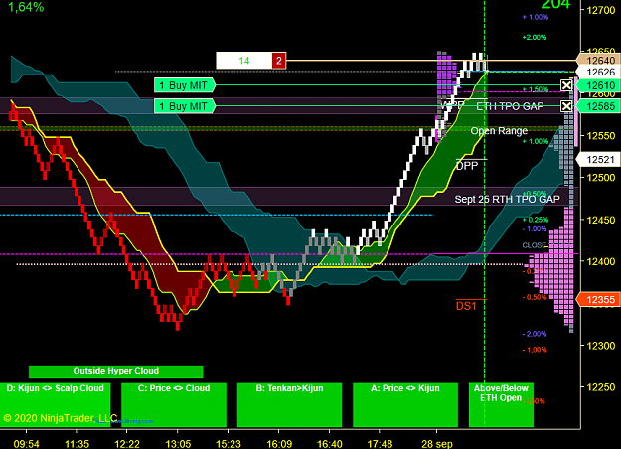Select the DPP pivot label
The width and height of the screenshot is (621, 449).
pyautogui.click(x=467, y=166)
